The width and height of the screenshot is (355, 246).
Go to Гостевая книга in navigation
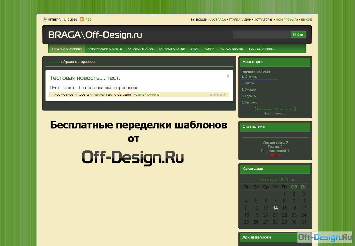click(x=261, y=49)
